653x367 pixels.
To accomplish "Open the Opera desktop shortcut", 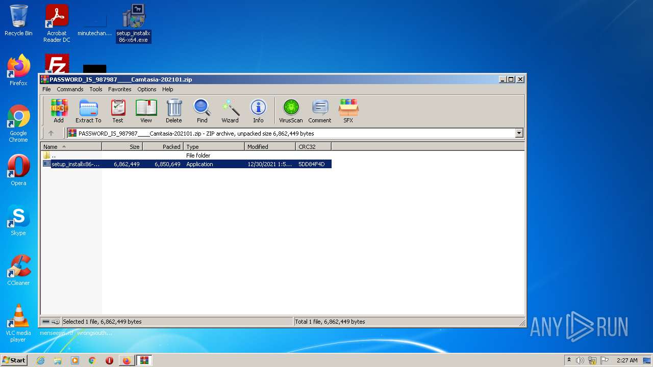I will click(x=18, y=170).
